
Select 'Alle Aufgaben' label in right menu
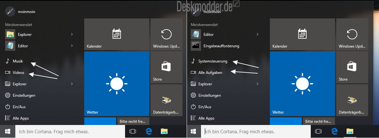pyautogui.click(x=210, y=72)
